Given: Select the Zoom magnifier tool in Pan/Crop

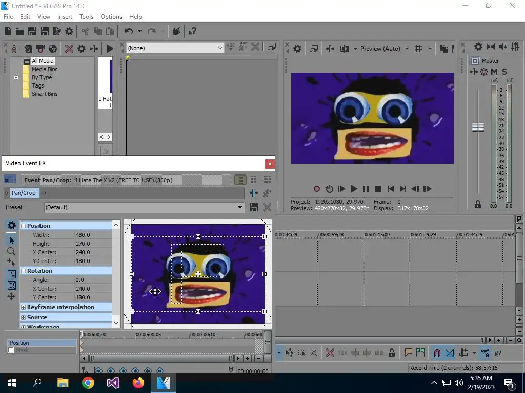Looking at the screenshot, I should tap(11, 251).
